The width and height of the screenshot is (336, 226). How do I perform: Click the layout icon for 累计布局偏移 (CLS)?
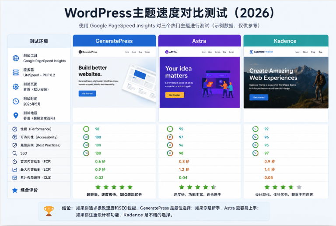click(x=14, y=177)
